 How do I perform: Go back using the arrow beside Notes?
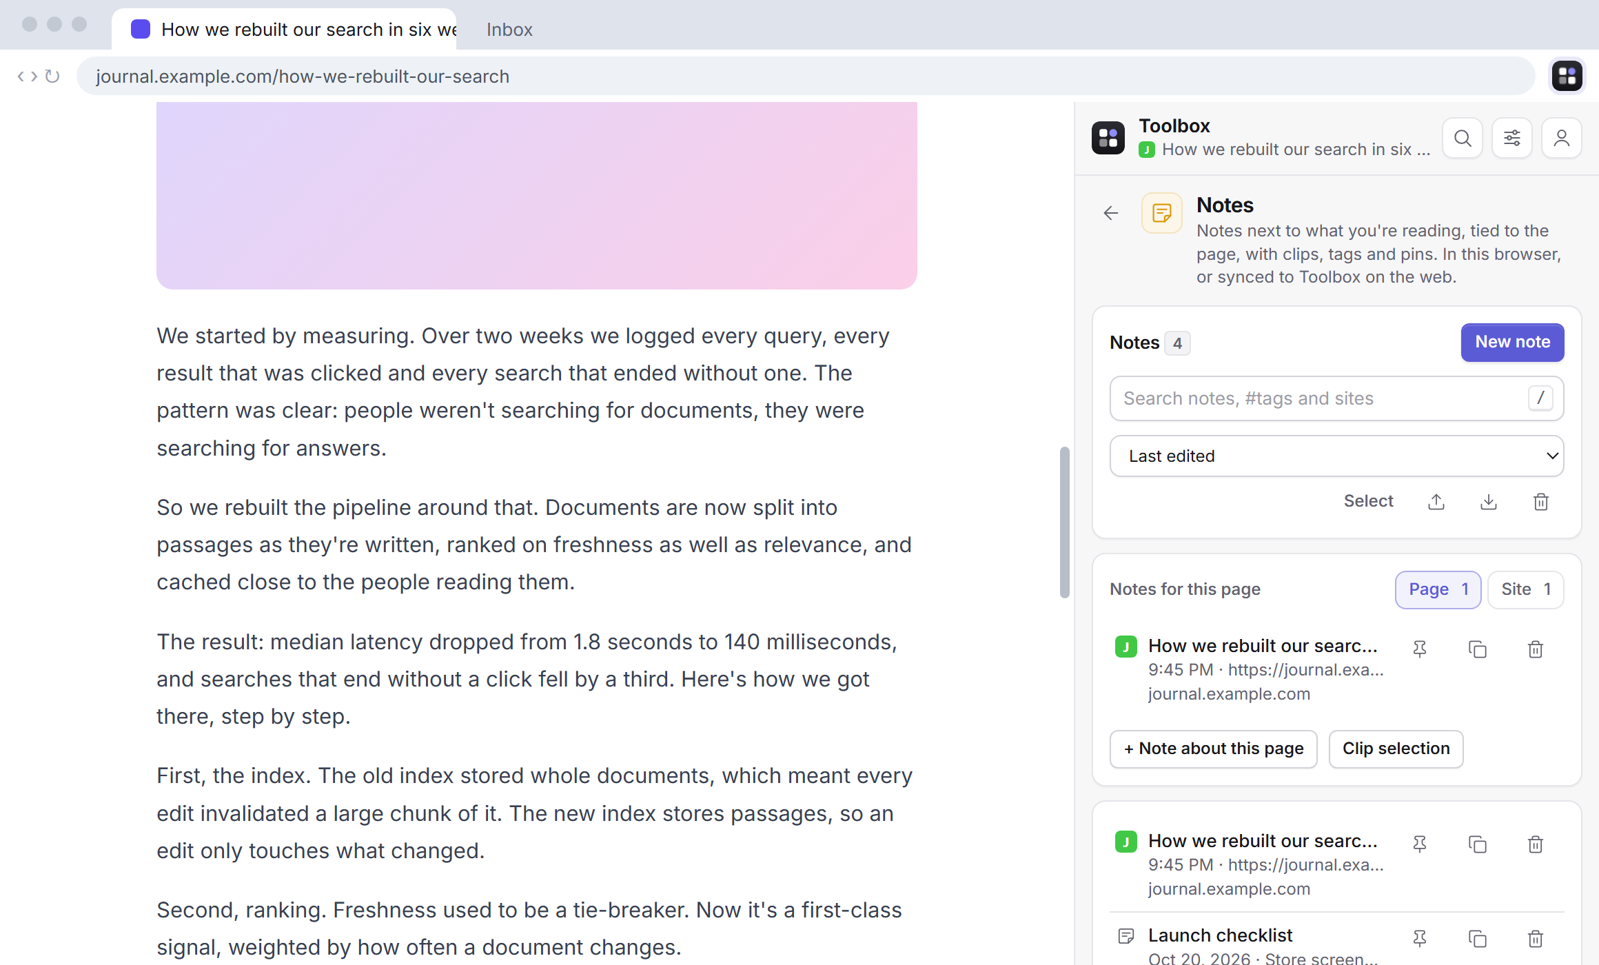(x=1110, y=214)
